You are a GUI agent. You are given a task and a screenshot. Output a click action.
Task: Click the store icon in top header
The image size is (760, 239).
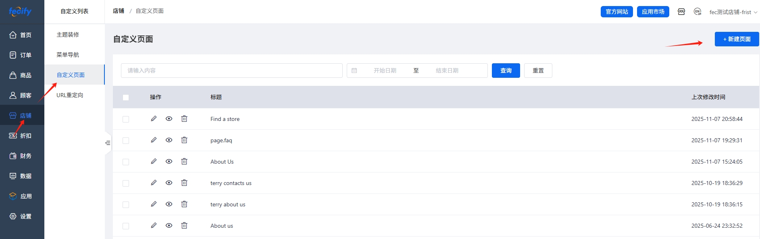click(681, 12)
